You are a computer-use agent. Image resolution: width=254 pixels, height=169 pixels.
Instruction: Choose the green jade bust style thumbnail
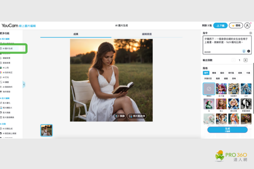point(209,104)
